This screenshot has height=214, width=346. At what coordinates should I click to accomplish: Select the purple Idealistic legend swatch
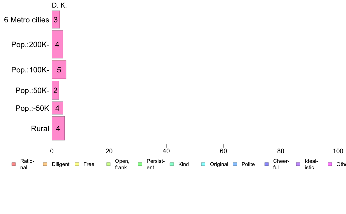(x=298, y=164)
